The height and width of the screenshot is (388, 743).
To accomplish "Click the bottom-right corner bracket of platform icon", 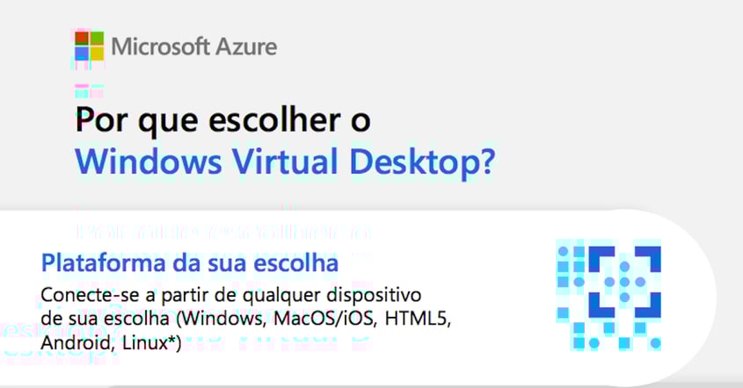I will [648, 305].
